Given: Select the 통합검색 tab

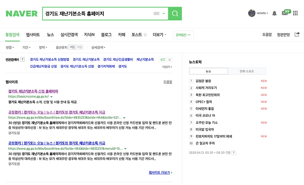Looking at the screenshot, I should tap(13, 35).
